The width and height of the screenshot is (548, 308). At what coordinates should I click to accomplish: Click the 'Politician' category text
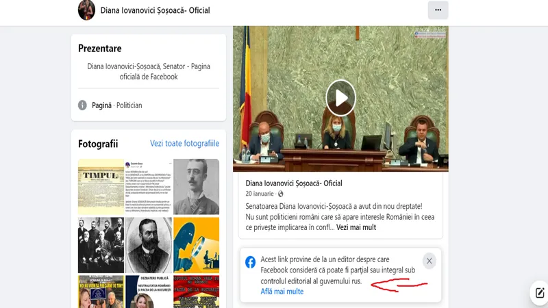(129, 105)
